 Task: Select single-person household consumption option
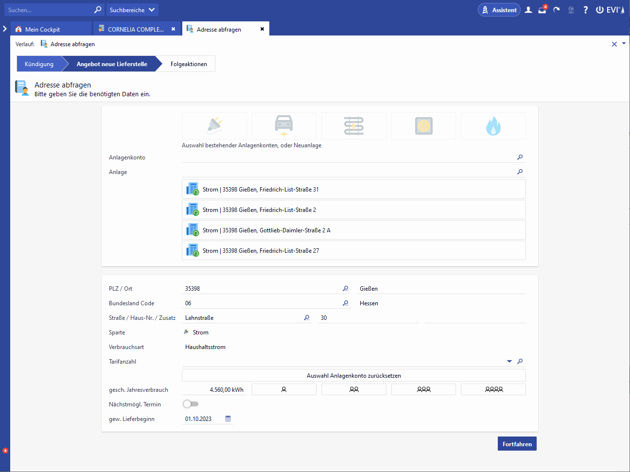coord(284,389)
